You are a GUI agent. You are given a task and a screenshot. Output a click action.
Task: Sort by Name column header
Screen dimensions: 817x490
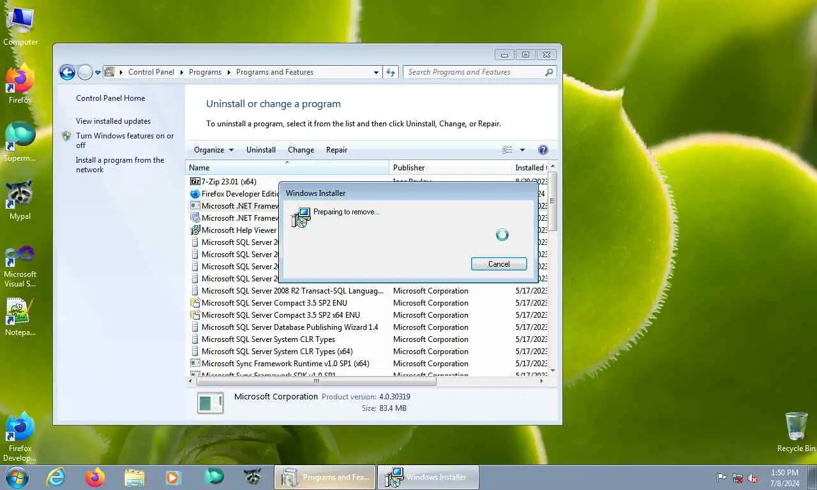pos(287,168)
